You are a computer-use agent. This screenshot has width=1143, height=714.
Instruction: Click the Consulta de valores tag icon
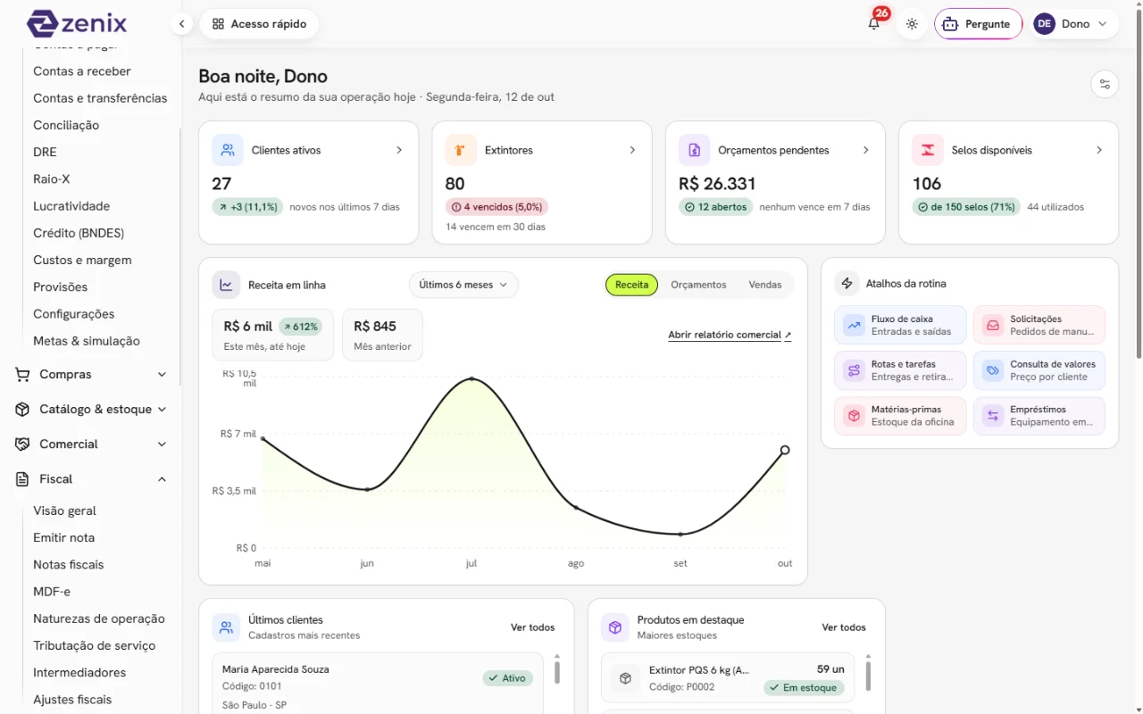pyautogui.click(x=993, y=370)
